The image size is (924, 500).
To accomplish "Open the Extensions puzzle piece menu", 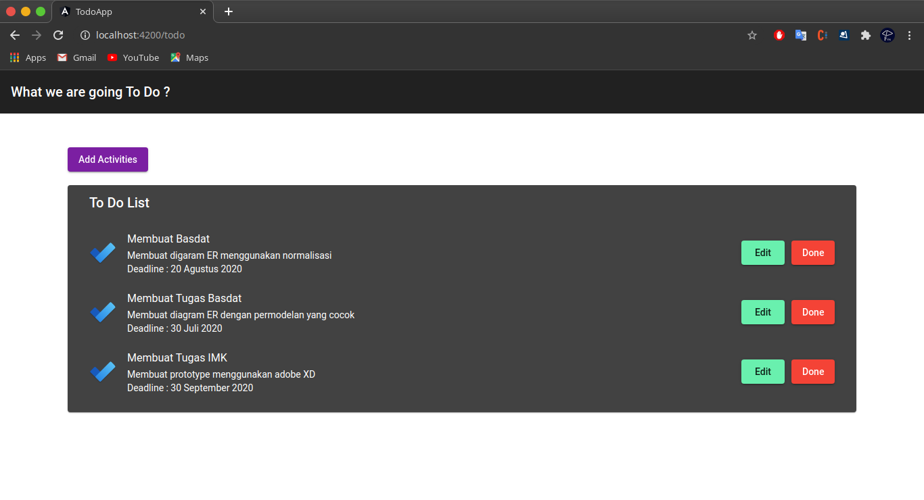I will click(x=865, y=35).
